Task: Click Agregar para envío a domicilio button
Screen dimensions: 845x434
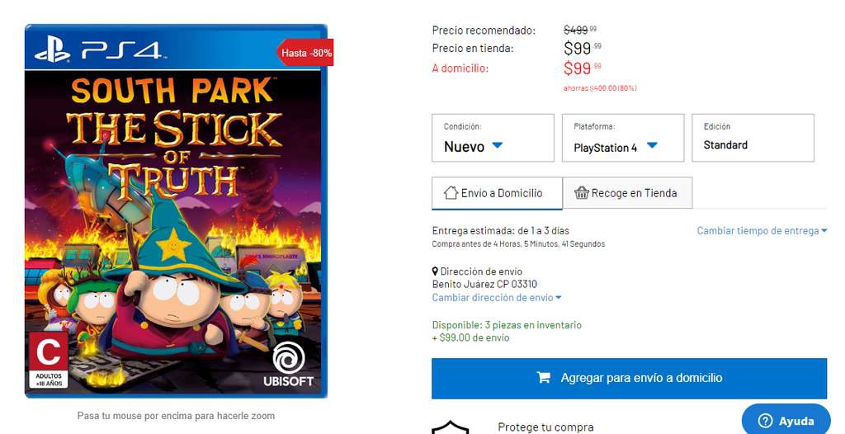Action: tap(629, 378)
